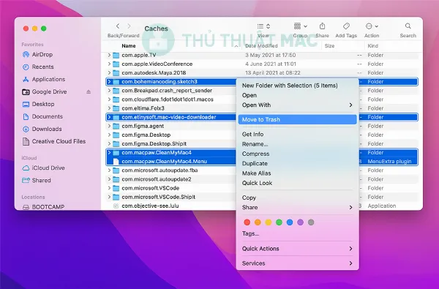Image resolution: width=439 pixels, height=289 pixels.
Task: Go forward with the Forward arrow
Action: pos(129,26)
